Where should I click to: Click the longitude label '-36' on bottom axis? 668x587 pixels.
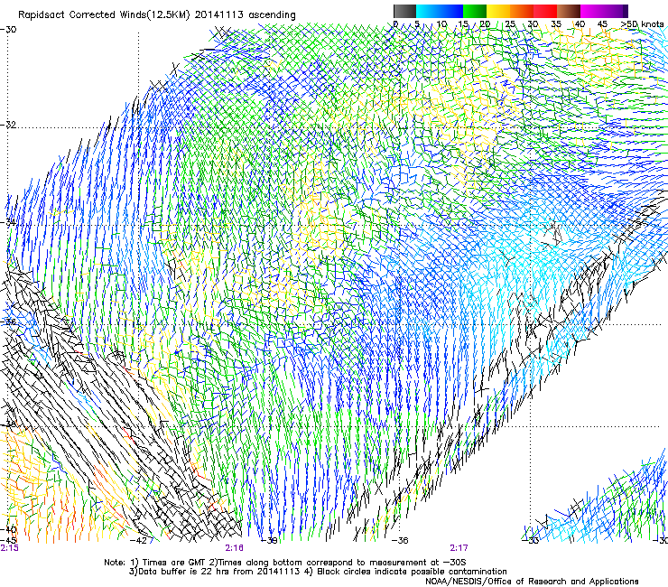400,541
